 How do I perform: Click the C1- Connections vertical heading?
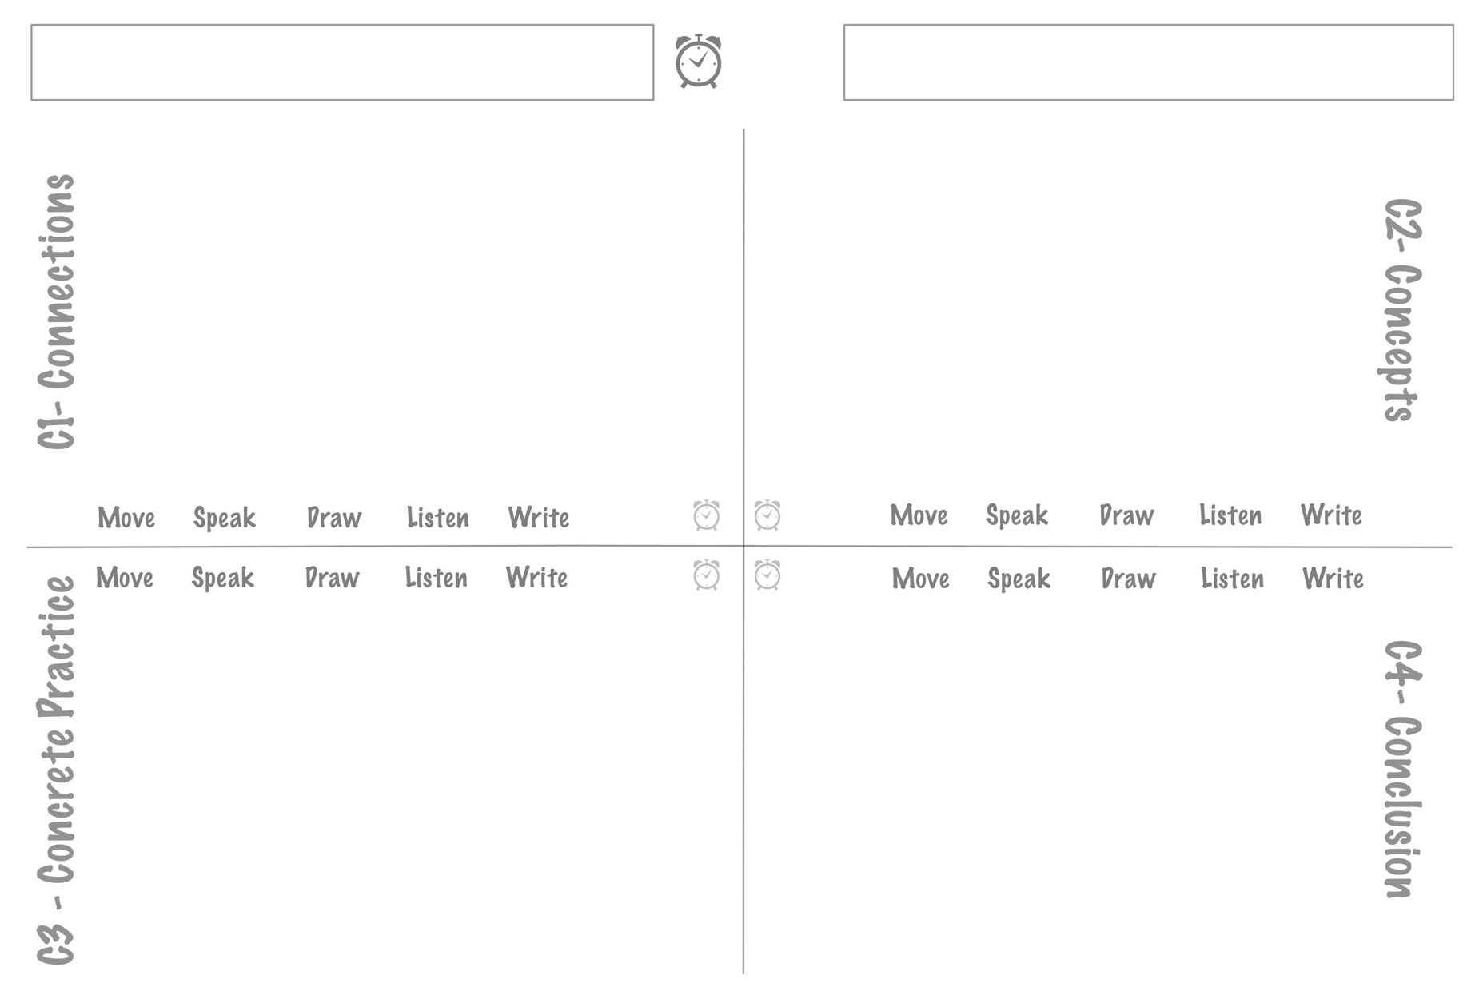coord(56,312)
